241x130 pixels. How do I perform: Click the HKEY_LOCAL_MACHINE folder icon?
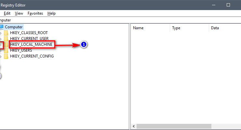(x=6, y=45)
